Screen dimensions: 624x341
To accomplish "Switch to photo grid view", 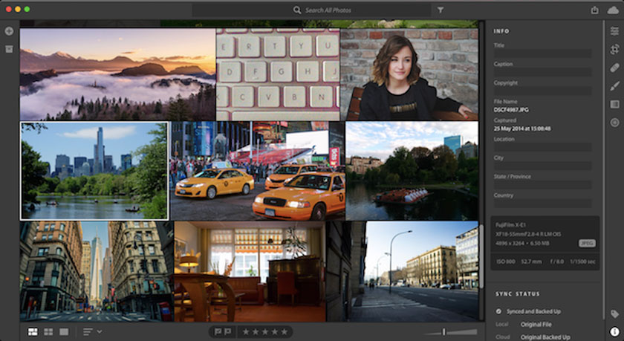I will (33, 331).
